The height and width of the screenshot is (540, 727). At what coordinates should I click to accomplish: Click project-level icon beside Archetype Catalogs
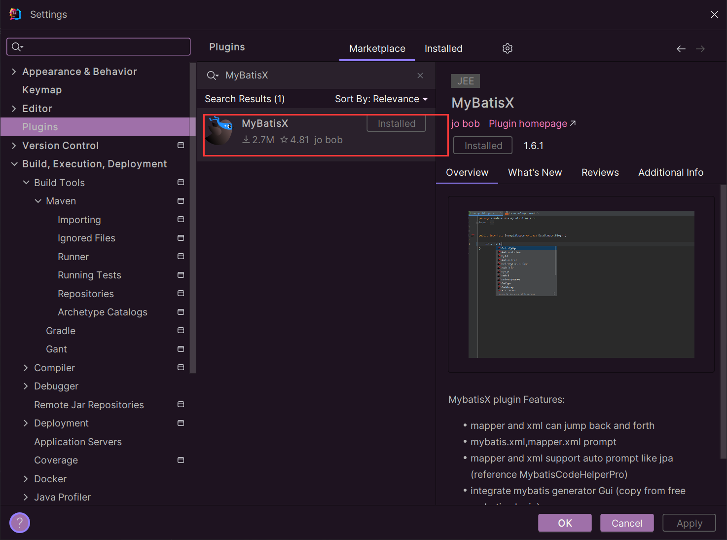pyautogui.click(x=181, y=312)
